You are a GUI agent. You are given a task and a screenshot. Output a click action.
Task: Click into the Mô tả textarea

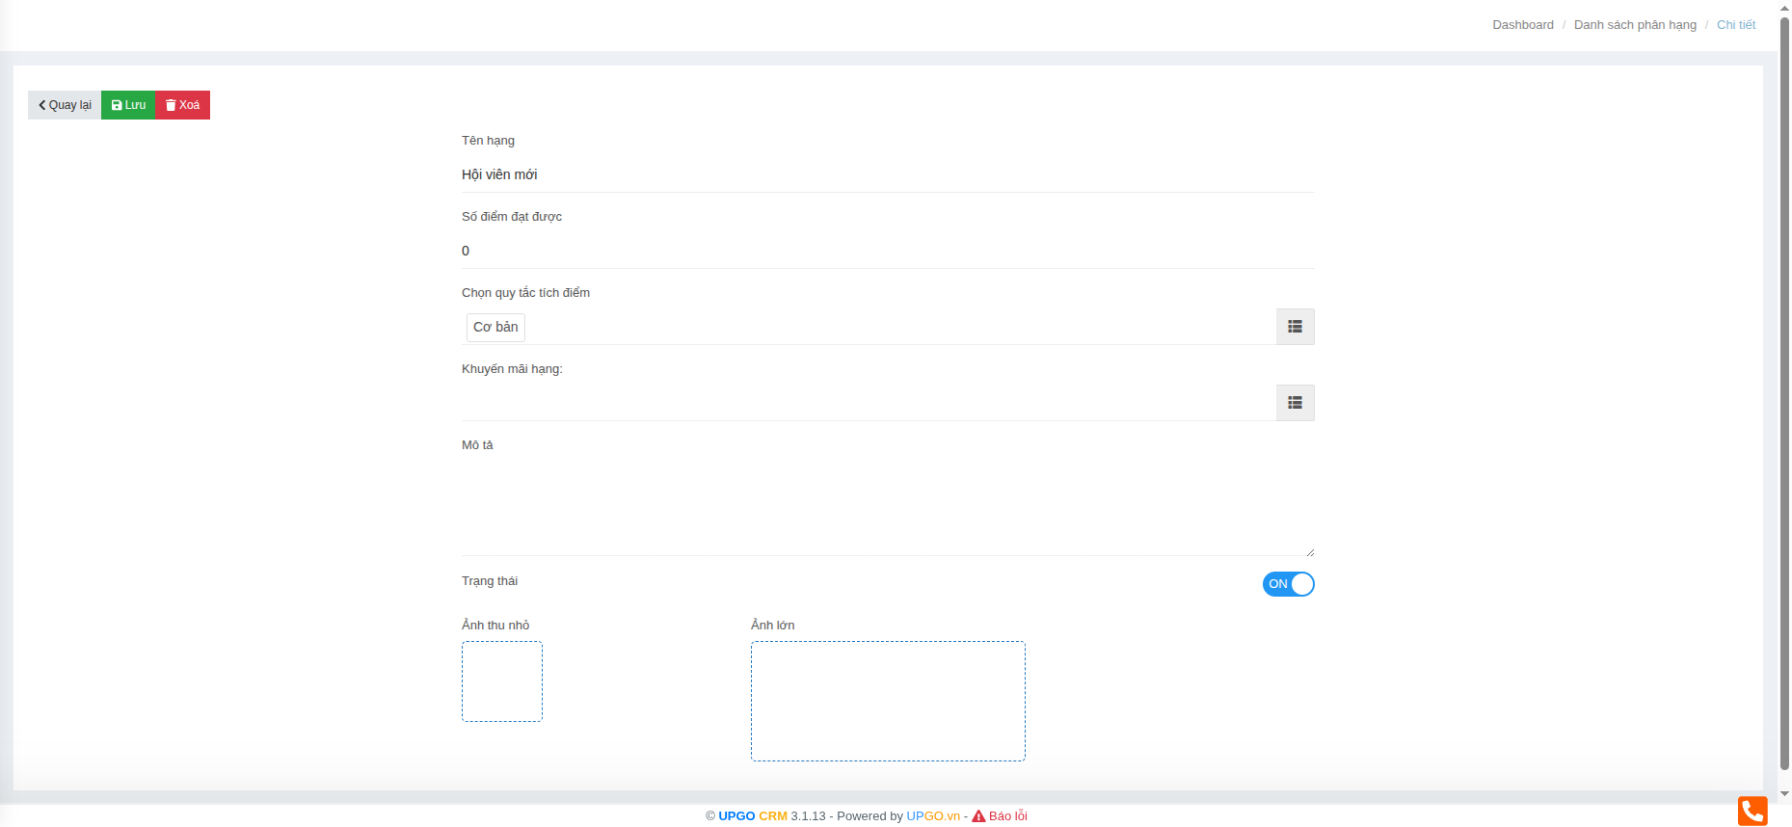pyautogui.click(x=887, y=506)
